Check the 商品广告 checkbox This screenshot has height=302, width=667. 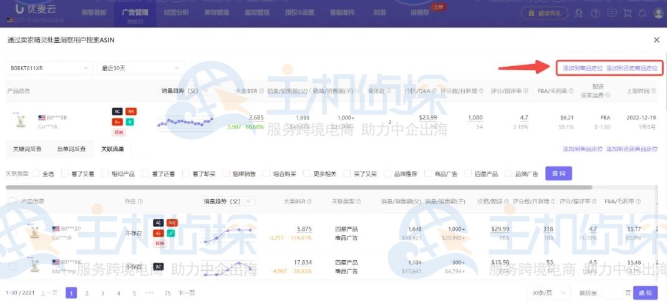(x=427, y=173)
